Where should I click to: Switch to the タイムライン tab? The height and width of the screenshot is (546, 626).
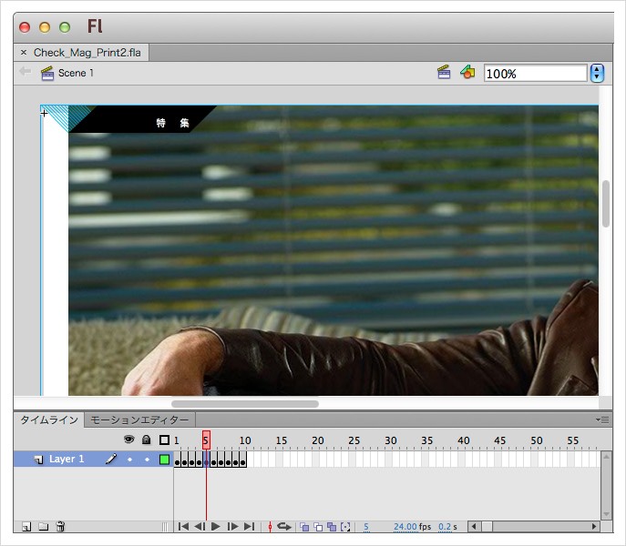(x=49, y=420)
